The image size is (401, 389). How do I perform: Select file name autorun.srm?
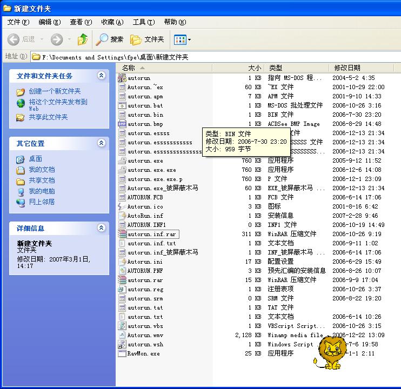pos(145,299)
